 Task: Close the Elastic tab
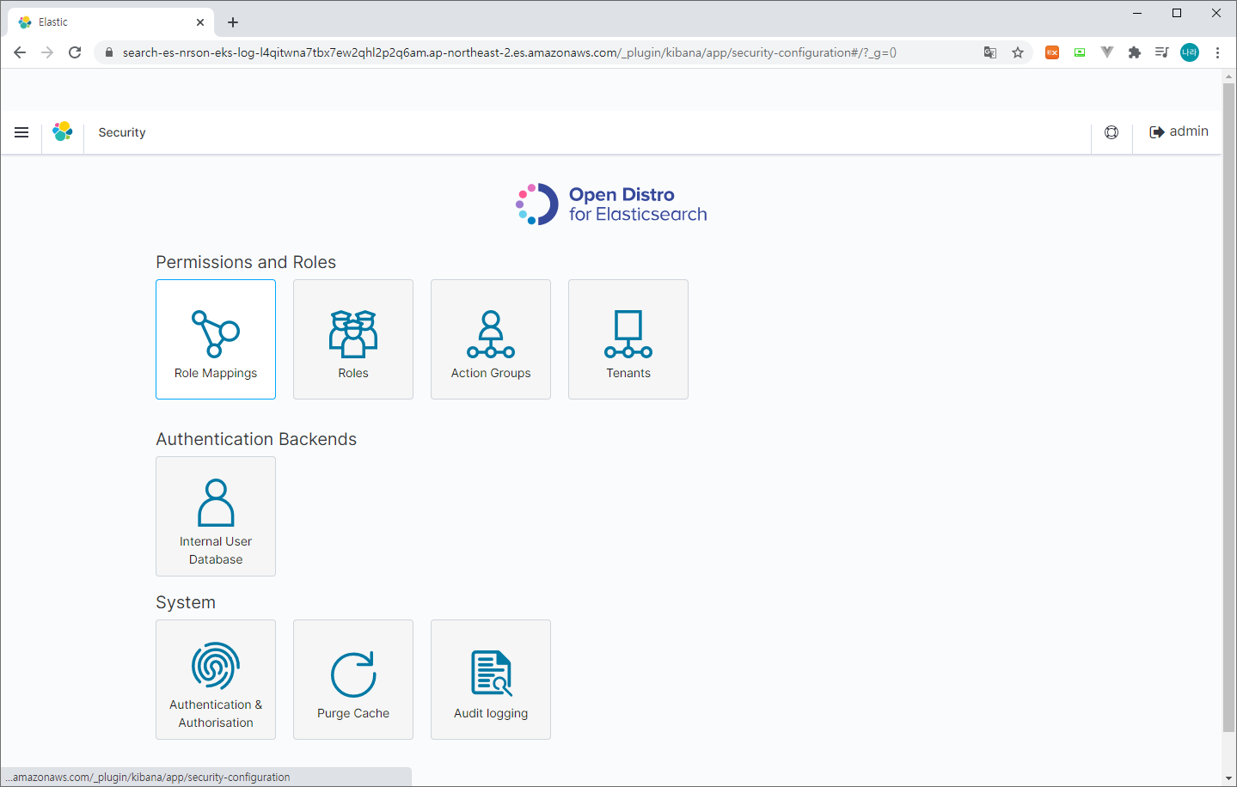tap(200, 22)
